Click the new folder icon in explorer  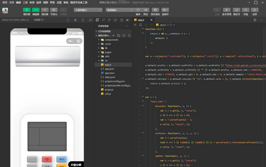pos(119,36)
